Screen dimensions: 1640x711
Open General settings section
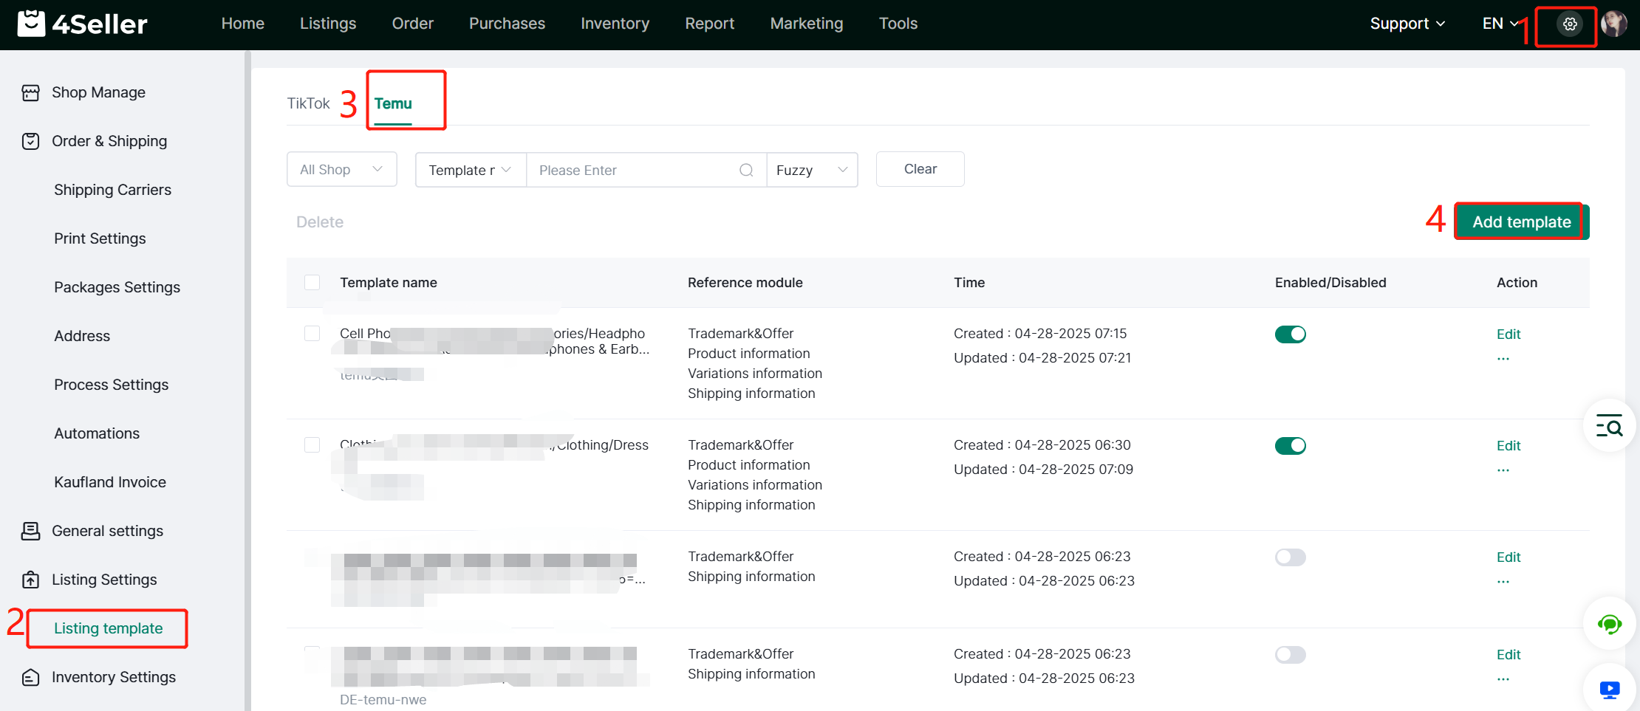point(107,531)
